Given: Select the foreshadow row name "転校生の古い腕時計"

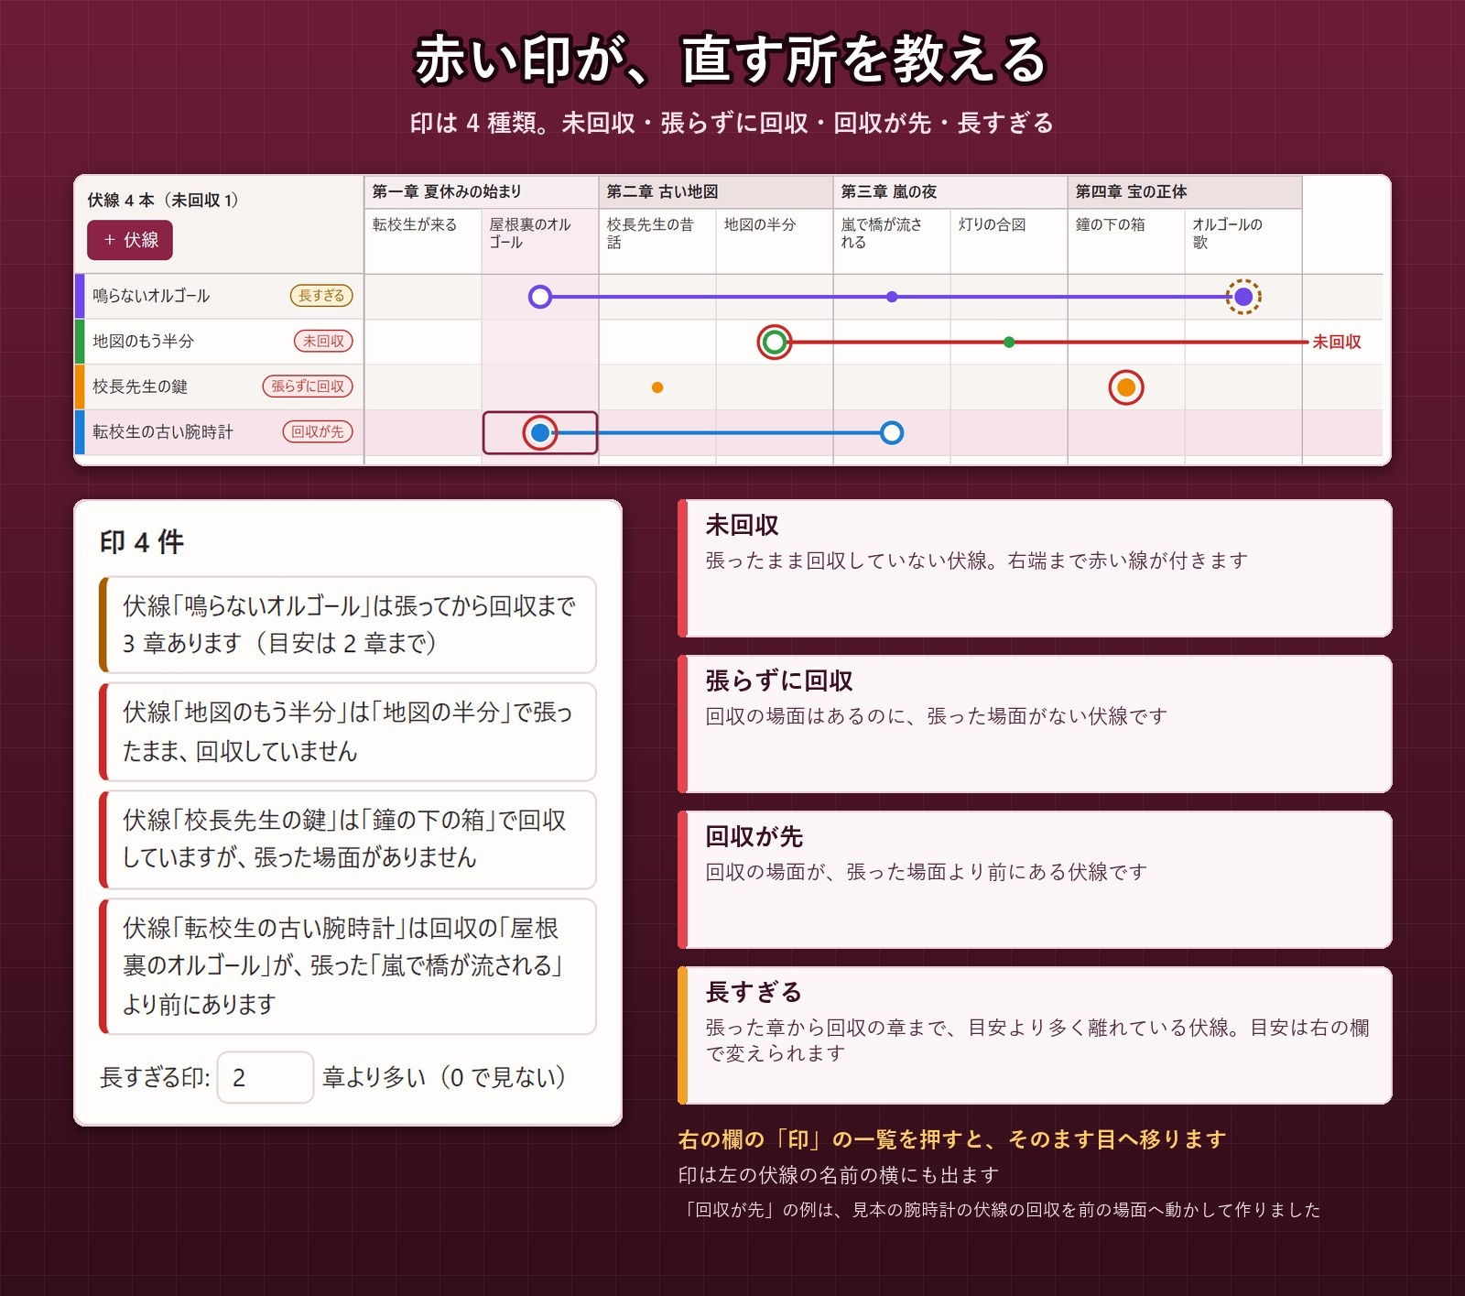Looking at the screenshot, I should pos(163,432).
